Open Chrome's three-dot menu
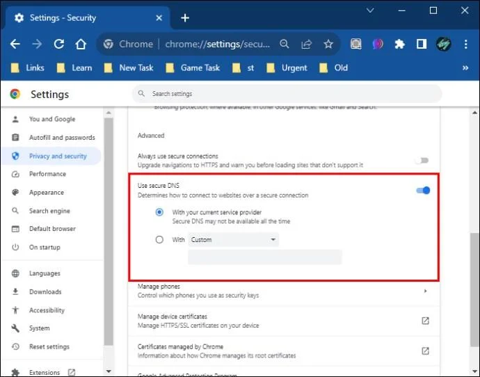The height and width of the screenshot is (377, 480). click(465, 44)
